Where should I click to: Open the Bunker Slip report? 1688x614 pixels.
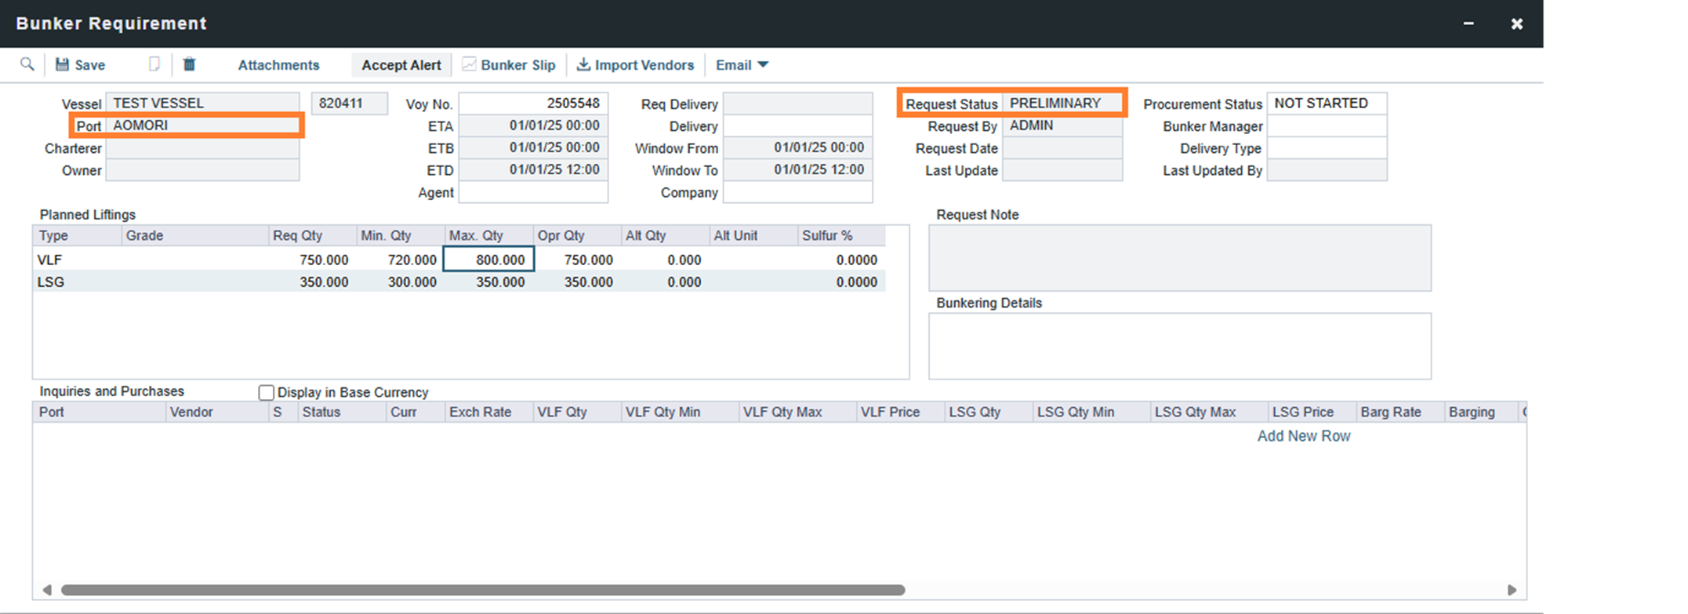[509, 65]
